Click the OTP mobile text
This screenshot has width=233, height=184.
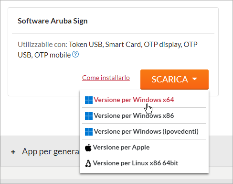[53, 55]
